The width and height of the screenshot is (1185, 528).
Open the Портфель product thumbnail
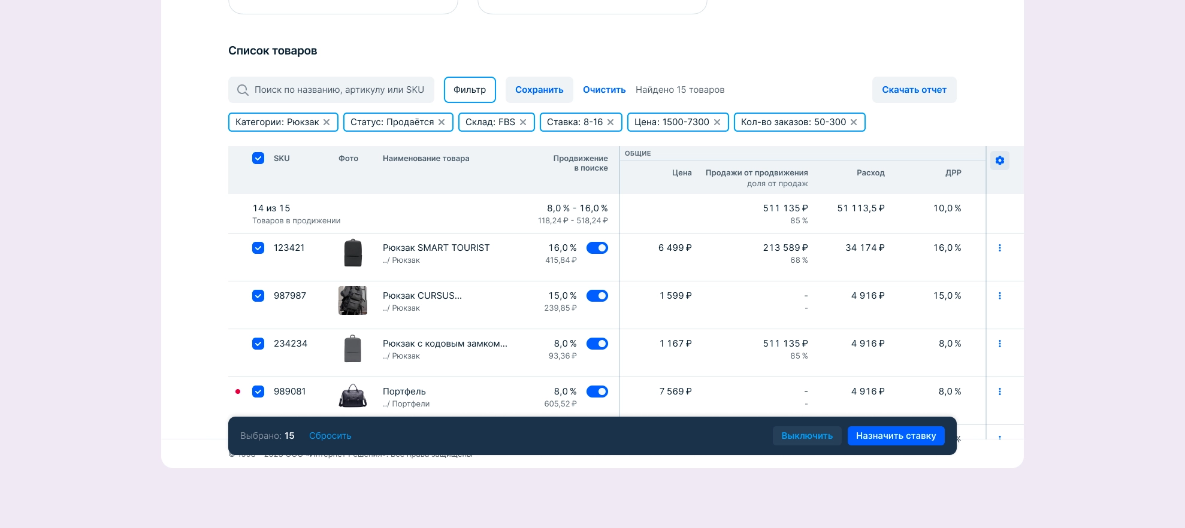coord(353,396)
